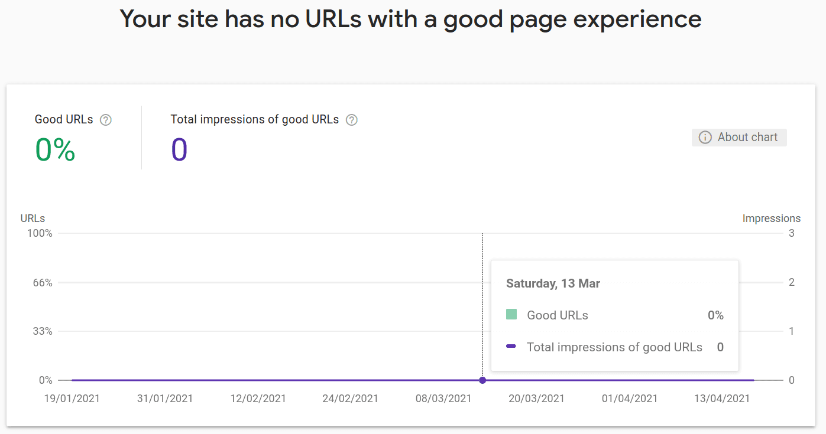Click the 0% Good URLs value
Viewport: 826px width, 434px height.
pyautogui.click(x=56, y=149)
